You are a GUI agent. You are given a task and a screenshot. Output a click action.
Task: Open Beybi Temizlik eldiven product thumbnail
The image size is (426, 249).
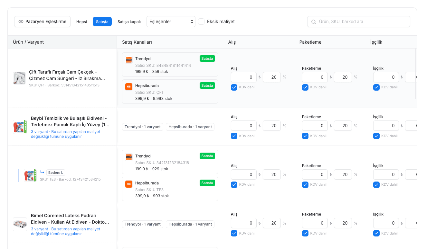click(19, 127)
